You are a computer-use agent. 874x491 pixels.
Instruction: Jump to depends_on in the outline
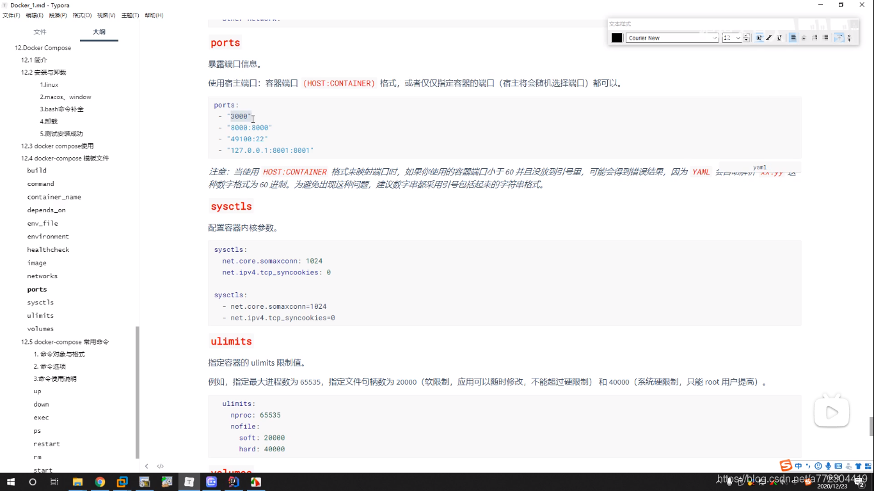(x=46, y=210)
